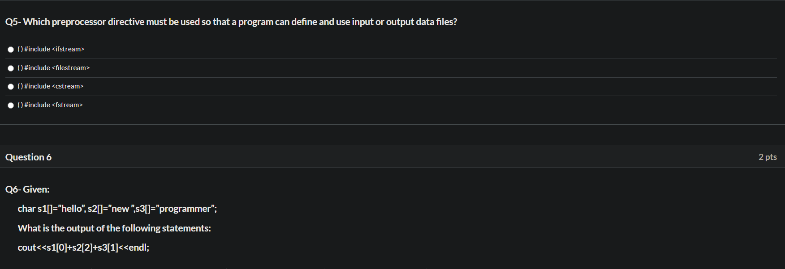This screenshot has width=785, height=269.
Task: Click the 'What is the output' prompt text
Action: [x=114, y=228]
